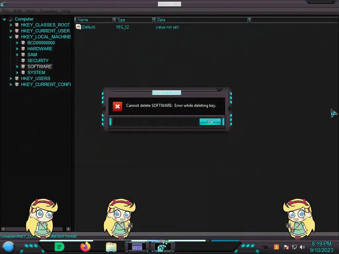Select the SYSTEM key

point(36,72)
